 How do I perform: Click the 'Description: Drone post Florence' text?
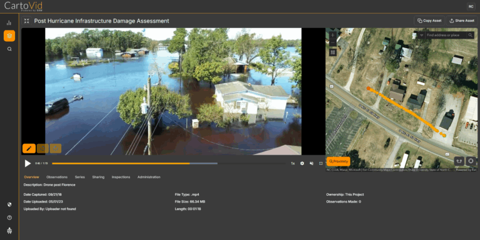(49, 185)
